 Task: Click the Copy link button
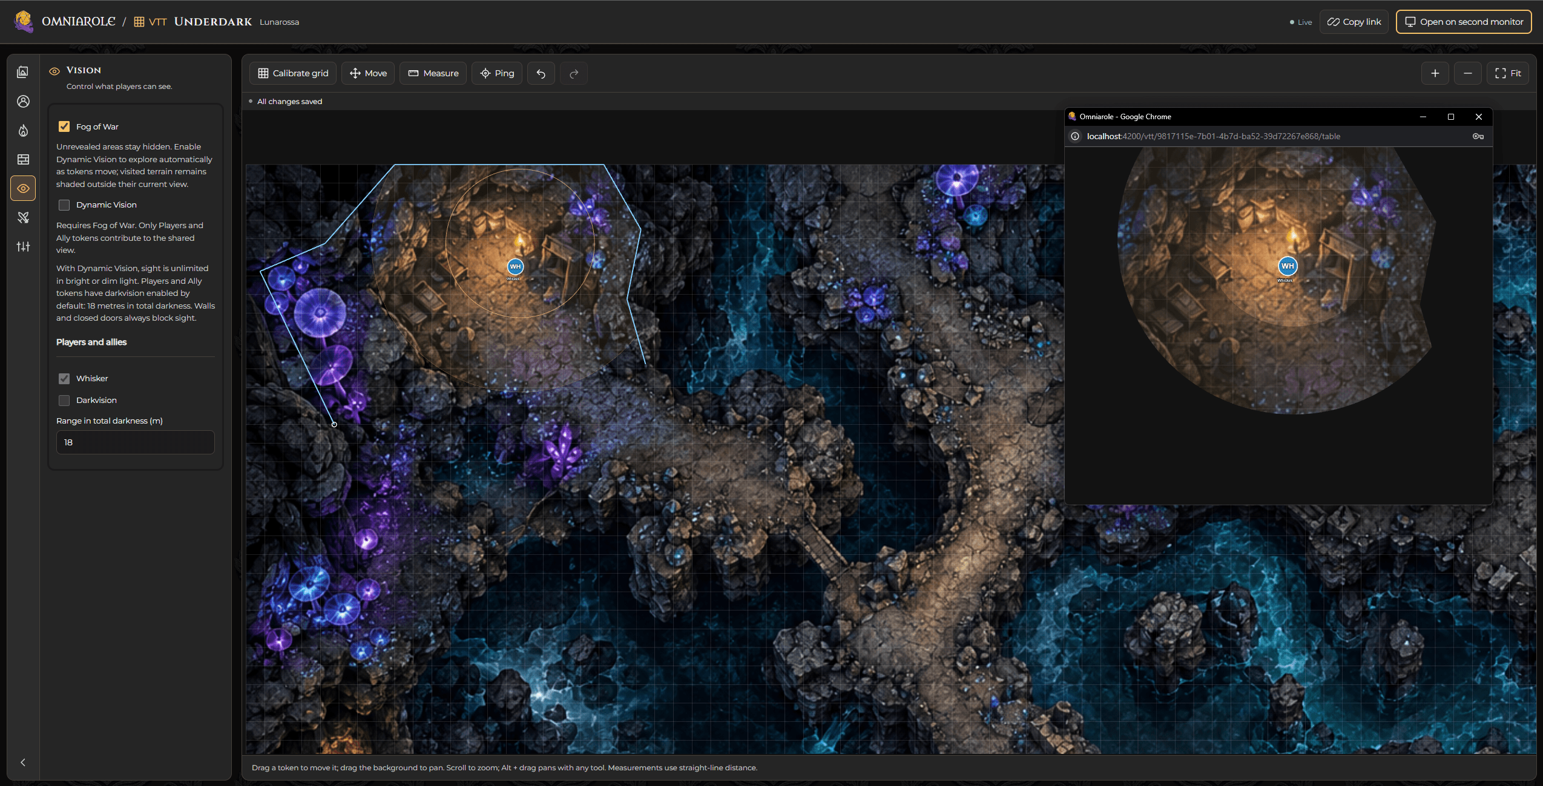click(1354, 22)
